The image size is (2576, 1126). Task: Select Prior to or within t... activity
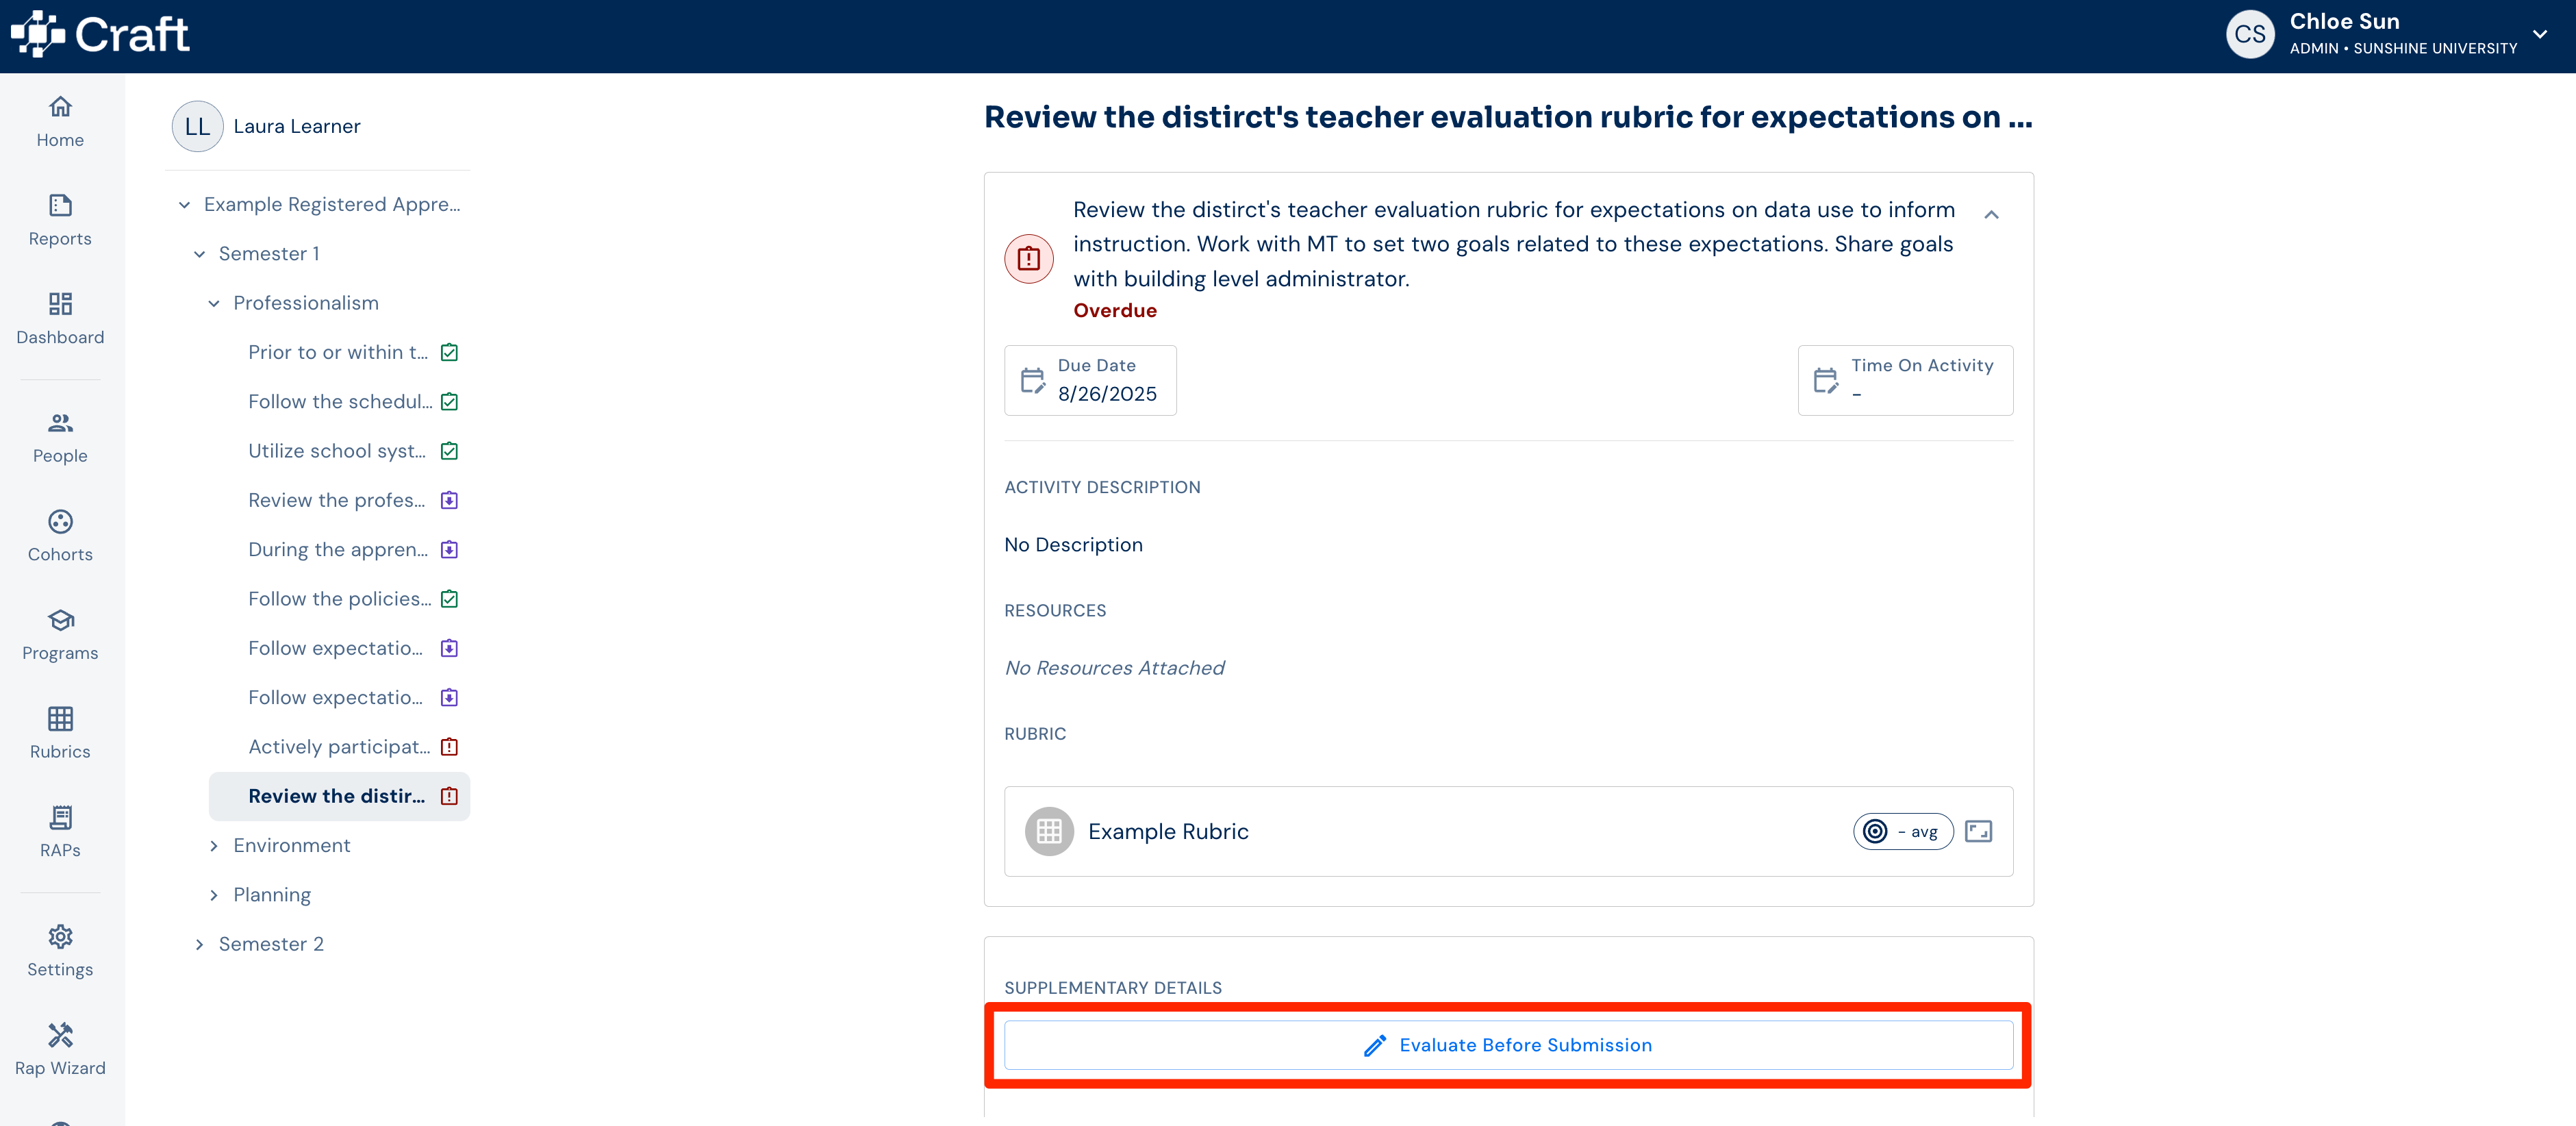click(339, 352)
